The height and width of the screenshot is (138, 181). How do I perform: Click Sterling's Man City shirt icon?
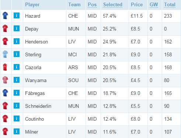pyautogui.click(x=5, y=54)
